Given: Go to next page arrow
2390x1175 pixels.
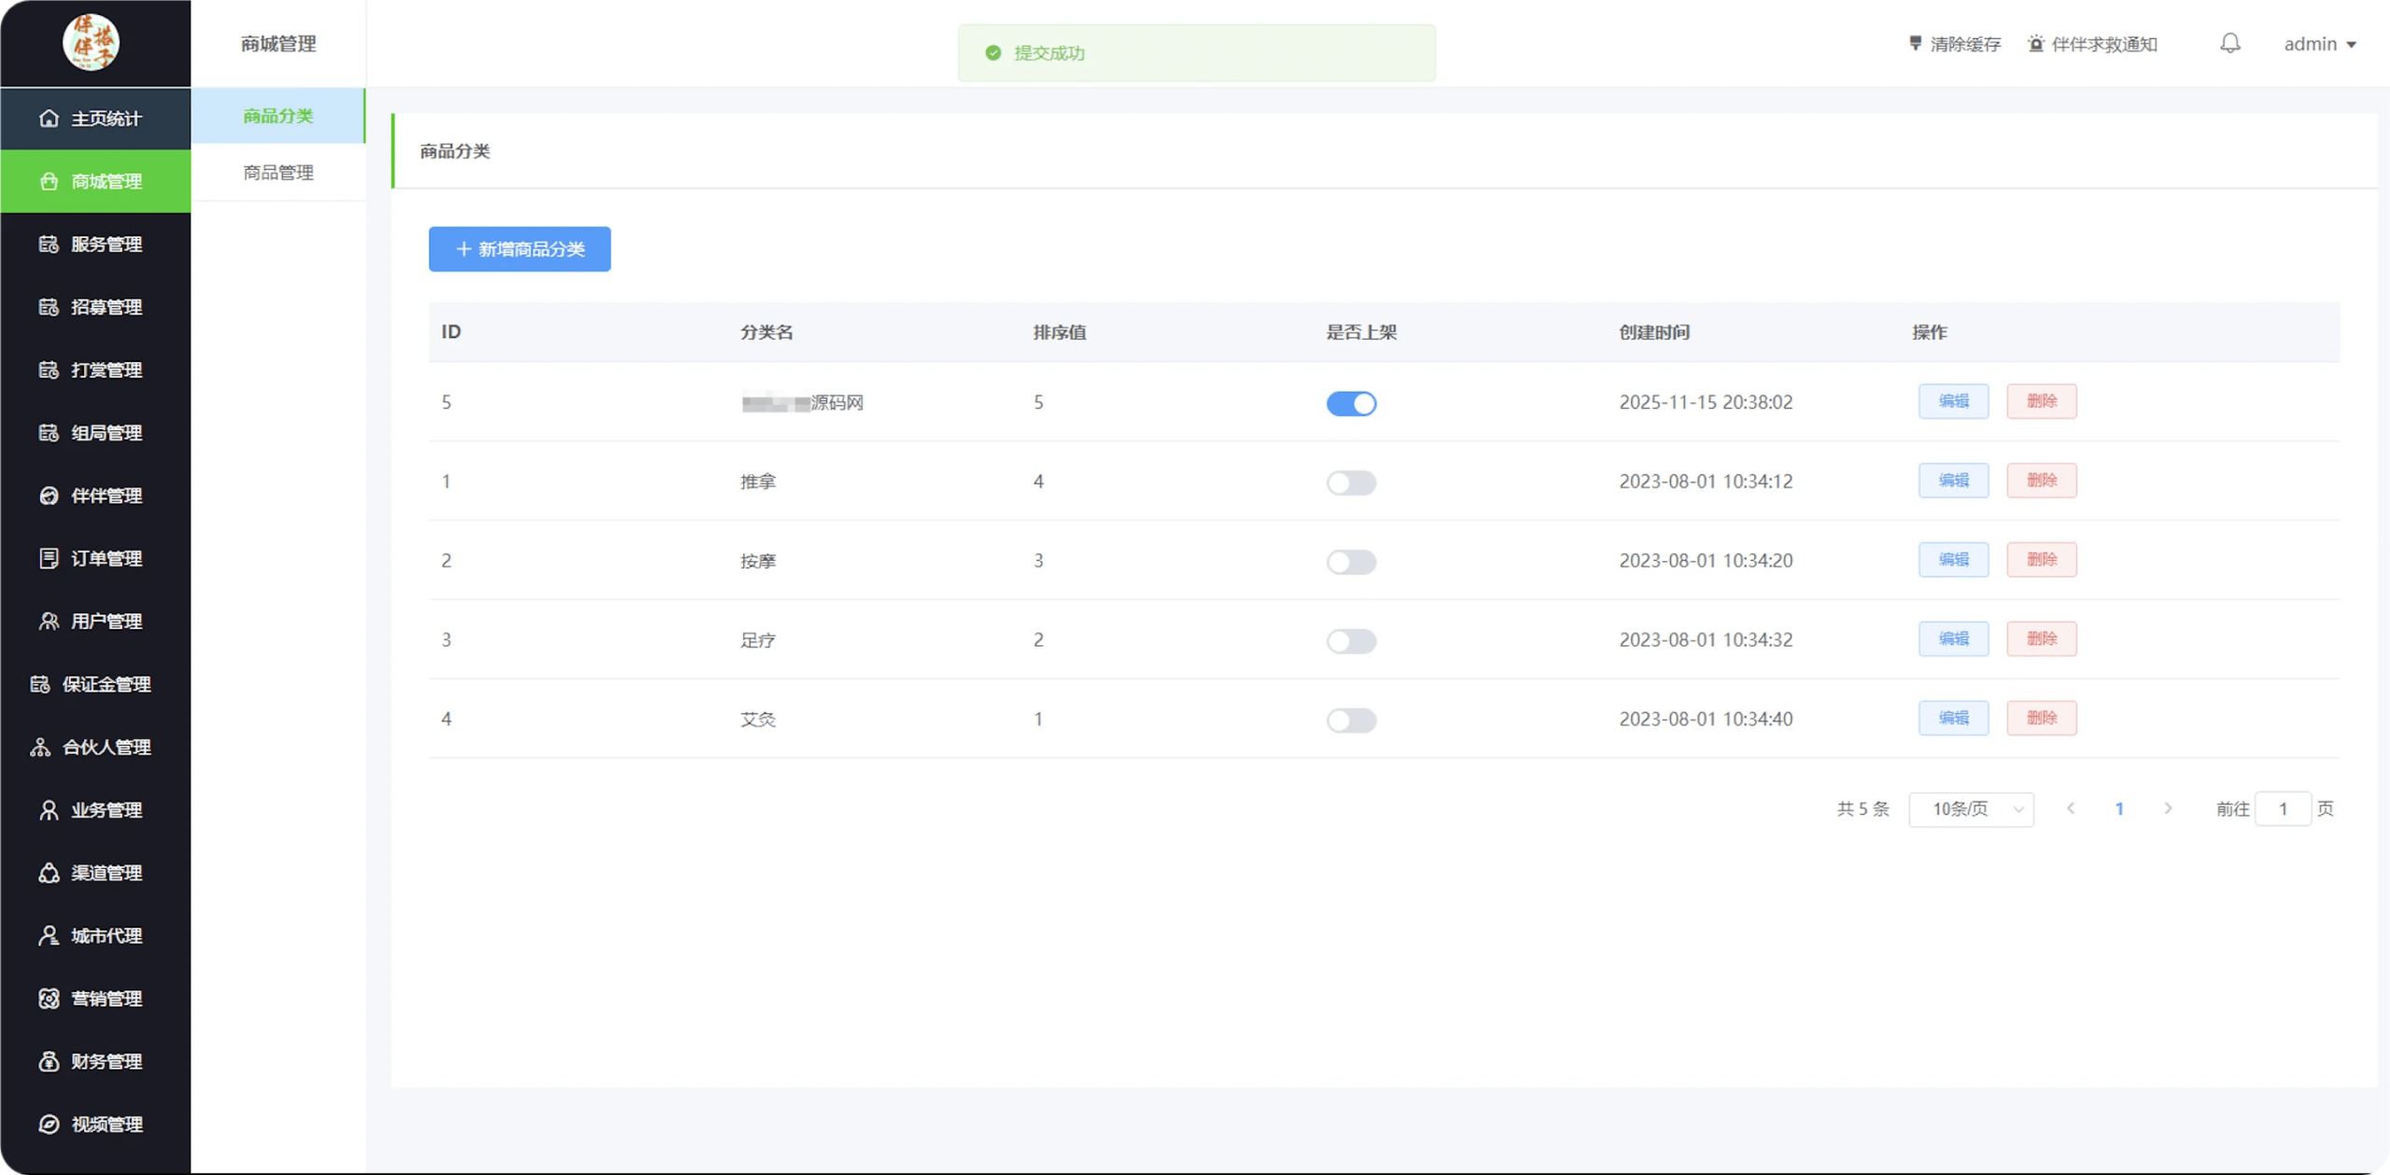Looking at the screenshot, I should 2168,809.
